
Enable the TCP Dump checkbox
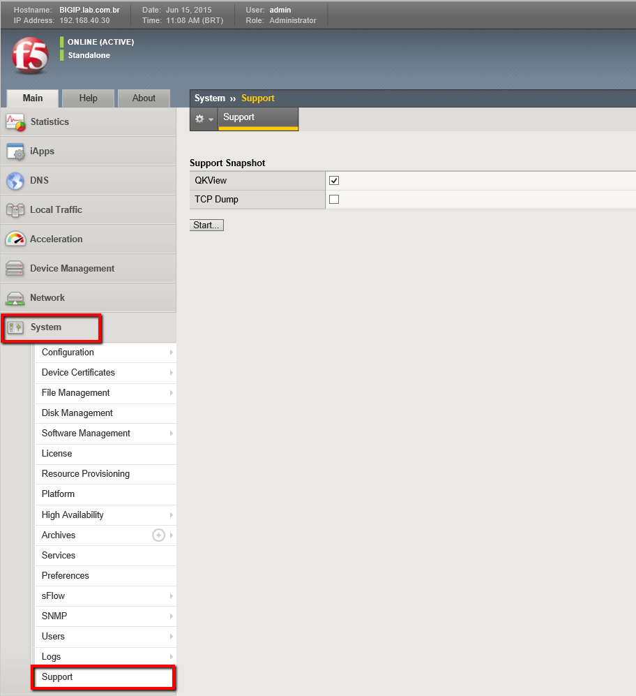coord(334,200)
